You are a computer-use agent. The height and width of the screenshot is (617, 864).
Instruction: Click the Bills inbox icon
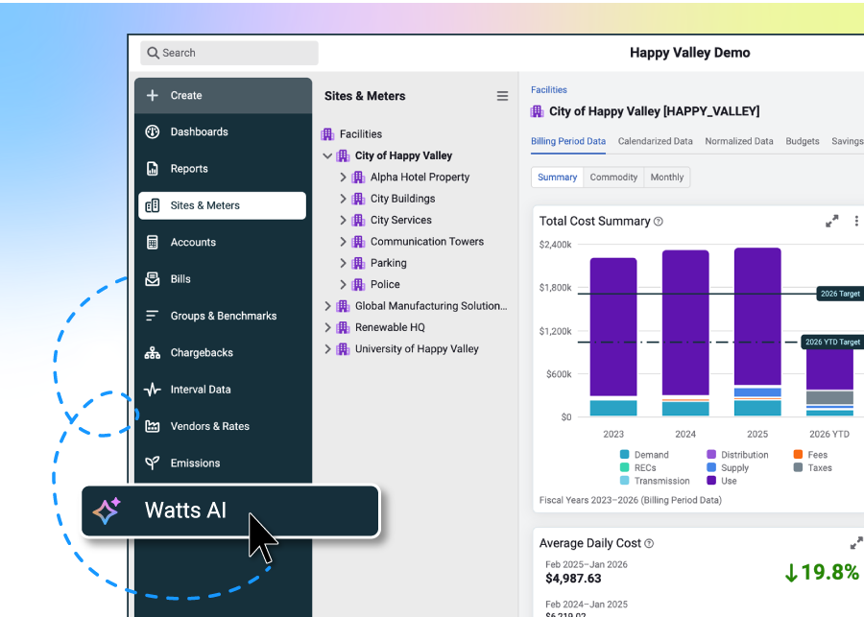153,278
